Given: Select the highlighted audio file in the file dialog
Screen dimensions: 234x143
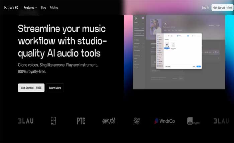Looking at the screenshot, I should coord(166,45).
